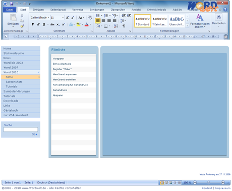Click the ruler toggle icon at right of ruler
Viewport: 232px width, 191px height.
[x=225, y=36]
